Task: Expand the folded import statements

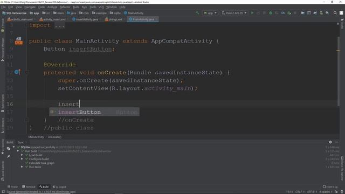Action: click(59, 26)
